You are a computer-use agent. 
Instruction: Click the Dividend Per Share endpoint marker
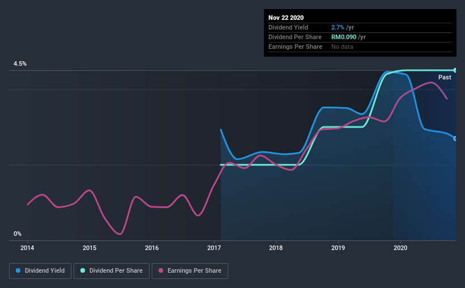click(455, 70)
